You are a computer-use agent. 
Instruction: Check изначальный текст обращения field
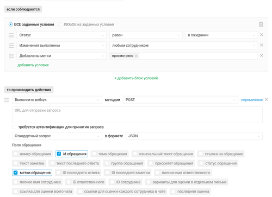pyautogui.click(x=135, y=154)
